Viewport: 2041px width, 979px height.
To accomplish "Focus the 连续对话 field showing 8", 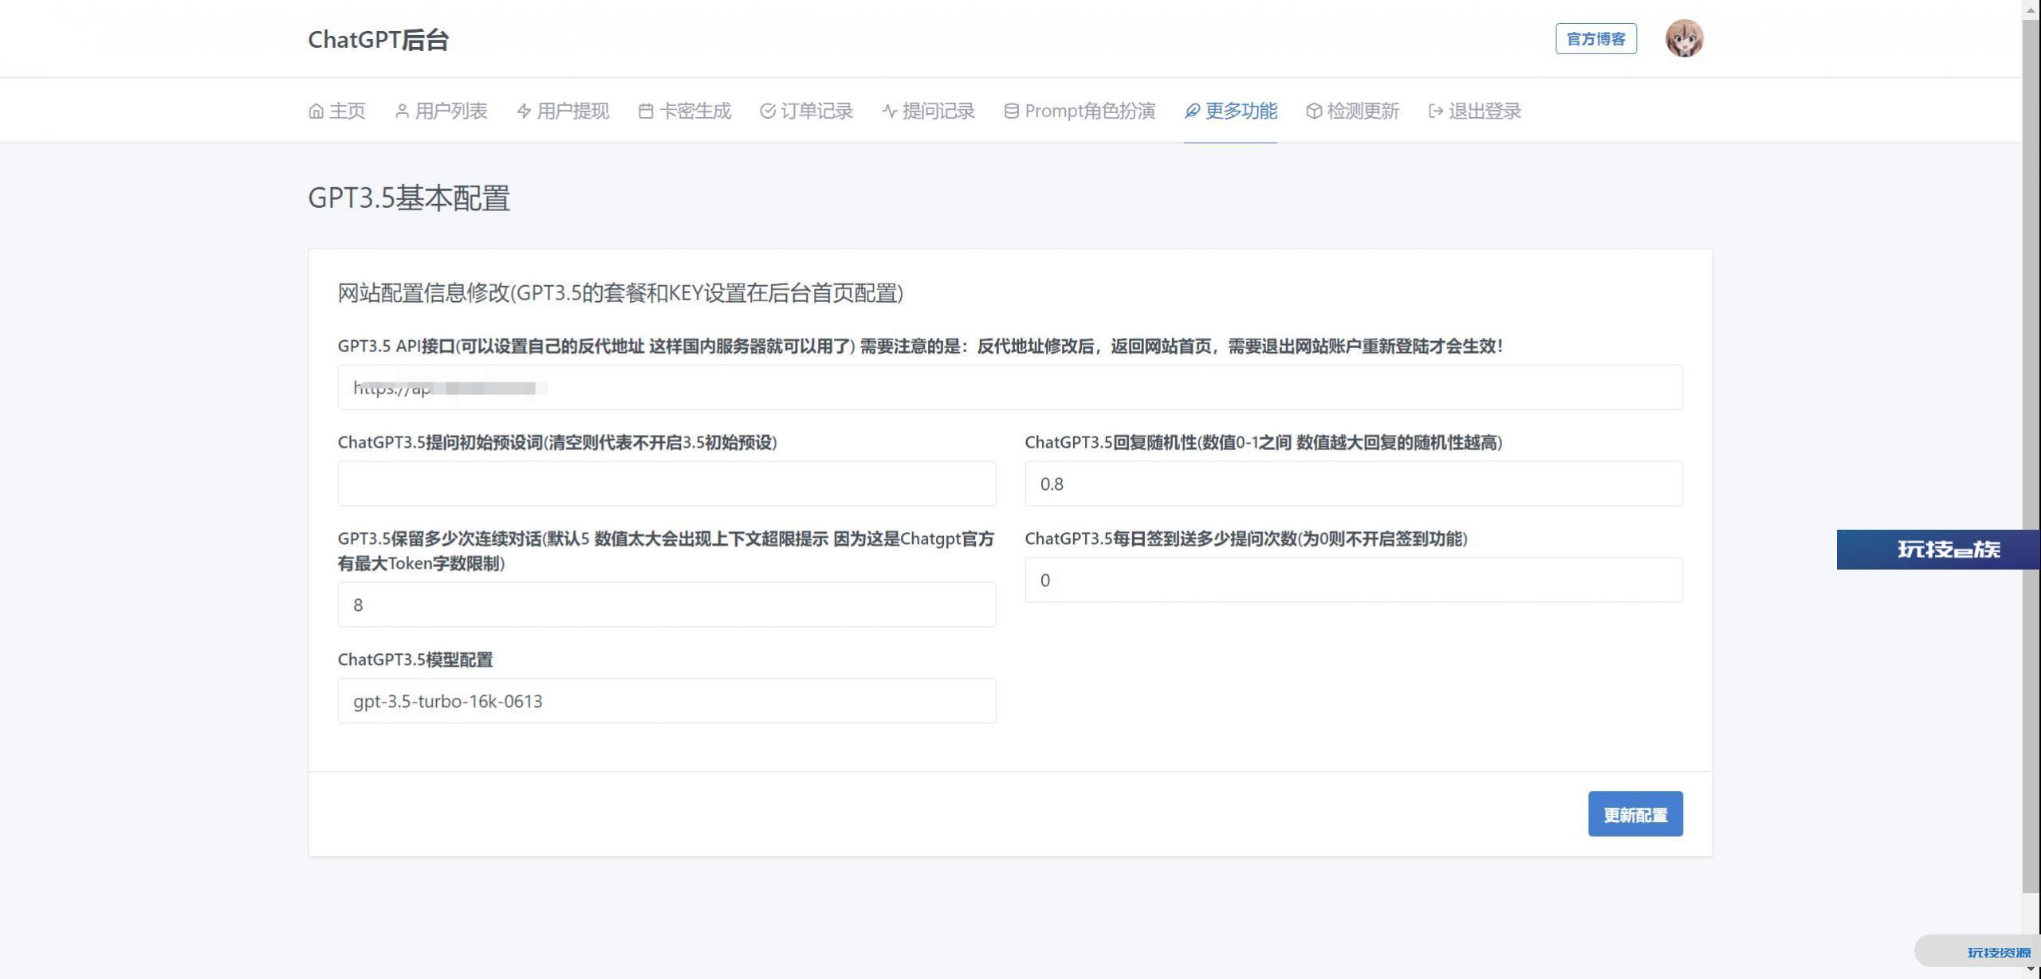I will 667,605.
